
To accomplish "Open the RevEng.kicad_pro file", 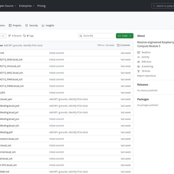I will 10,119.
